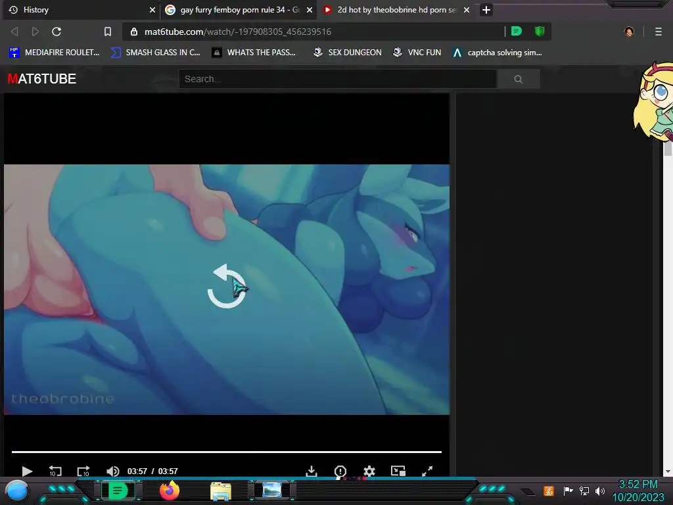
Task: Rewind the video 10 seconds
Action: point(55,471)
